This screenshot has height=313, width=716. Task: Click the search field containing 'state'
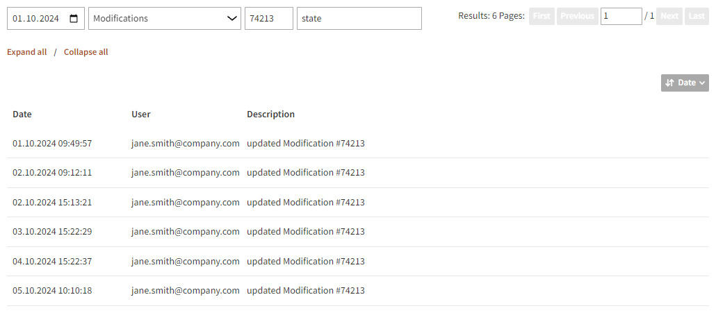point(359,19)
